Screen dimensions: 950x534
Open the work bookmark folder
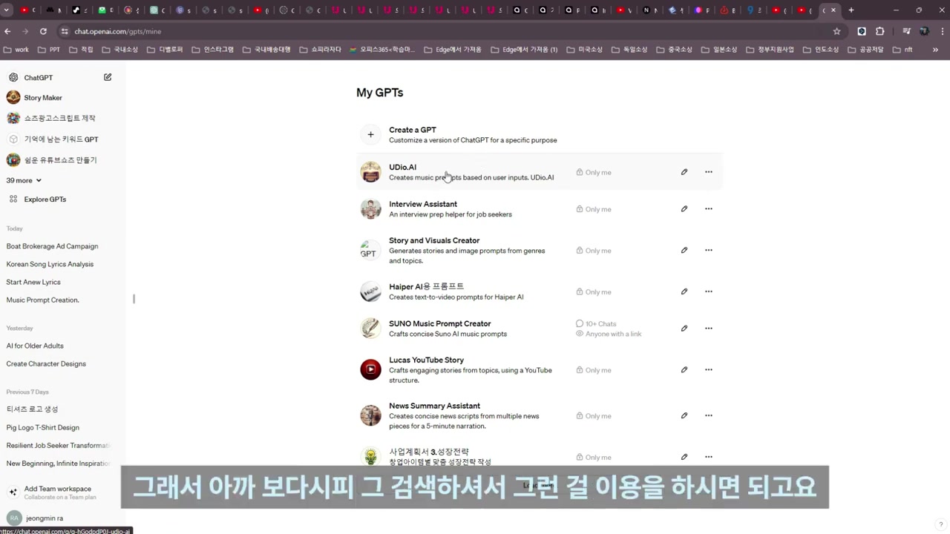click(16, 50)
